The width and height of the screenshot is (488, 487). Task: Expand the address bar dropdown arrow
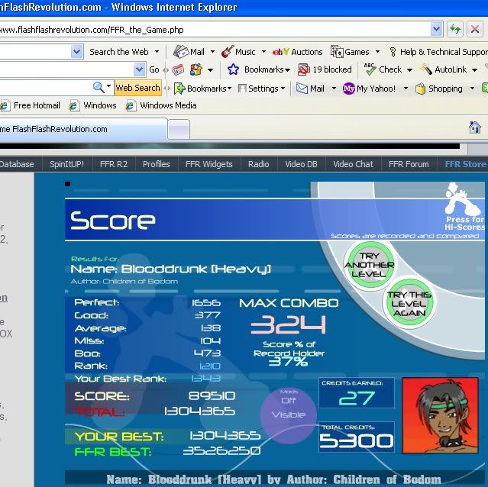click(436, 30)
